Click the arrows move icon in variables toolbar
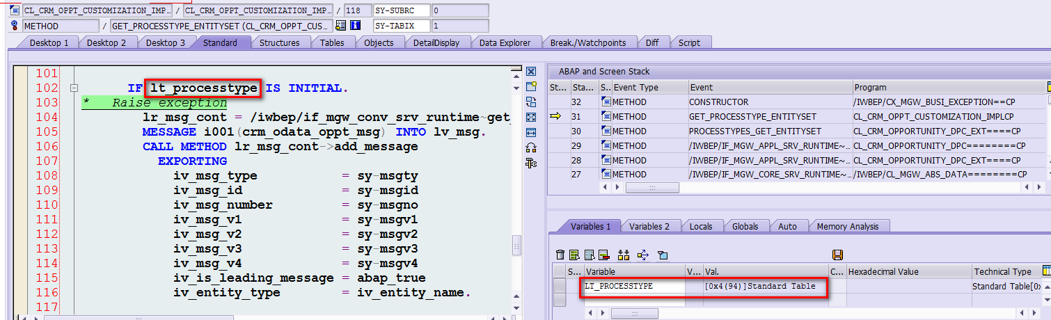Screen dimensions: 1051x320 (x=643, y=255)
